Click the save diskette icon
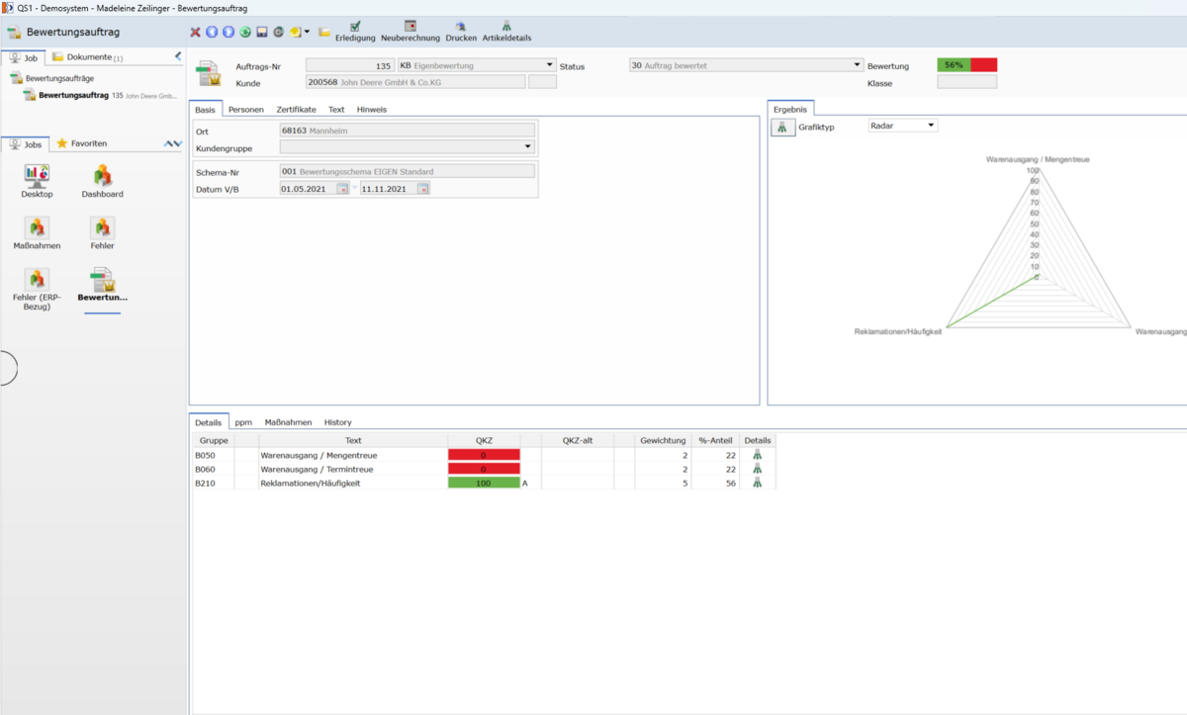This screenshot has width=1187, height=715. click(262, 32)
